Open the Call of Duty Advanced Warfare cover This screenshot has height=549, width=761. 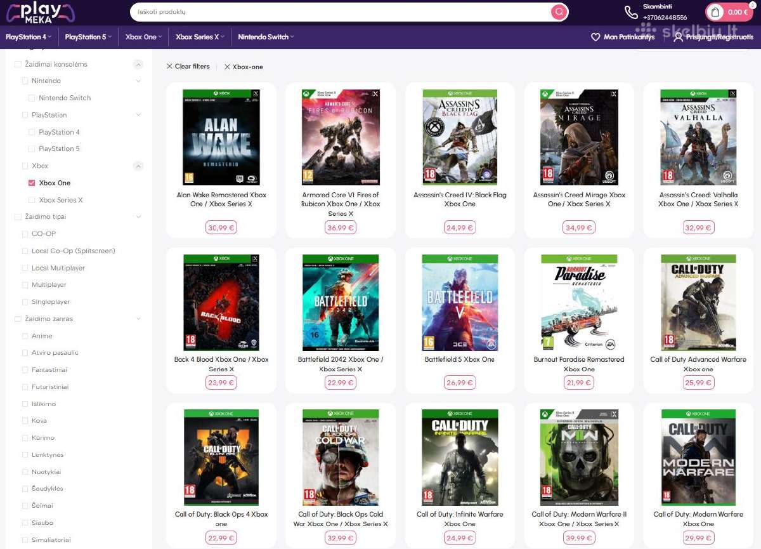(698, 303)
